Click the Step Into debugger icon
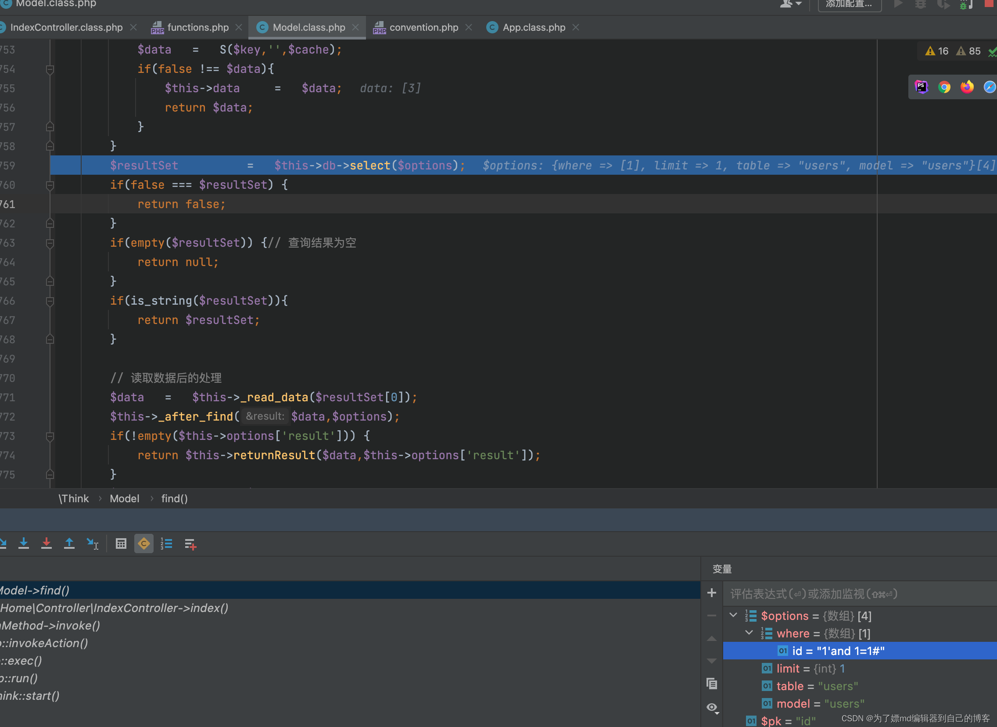Viewport: 997px width, 727px height. 24,544
